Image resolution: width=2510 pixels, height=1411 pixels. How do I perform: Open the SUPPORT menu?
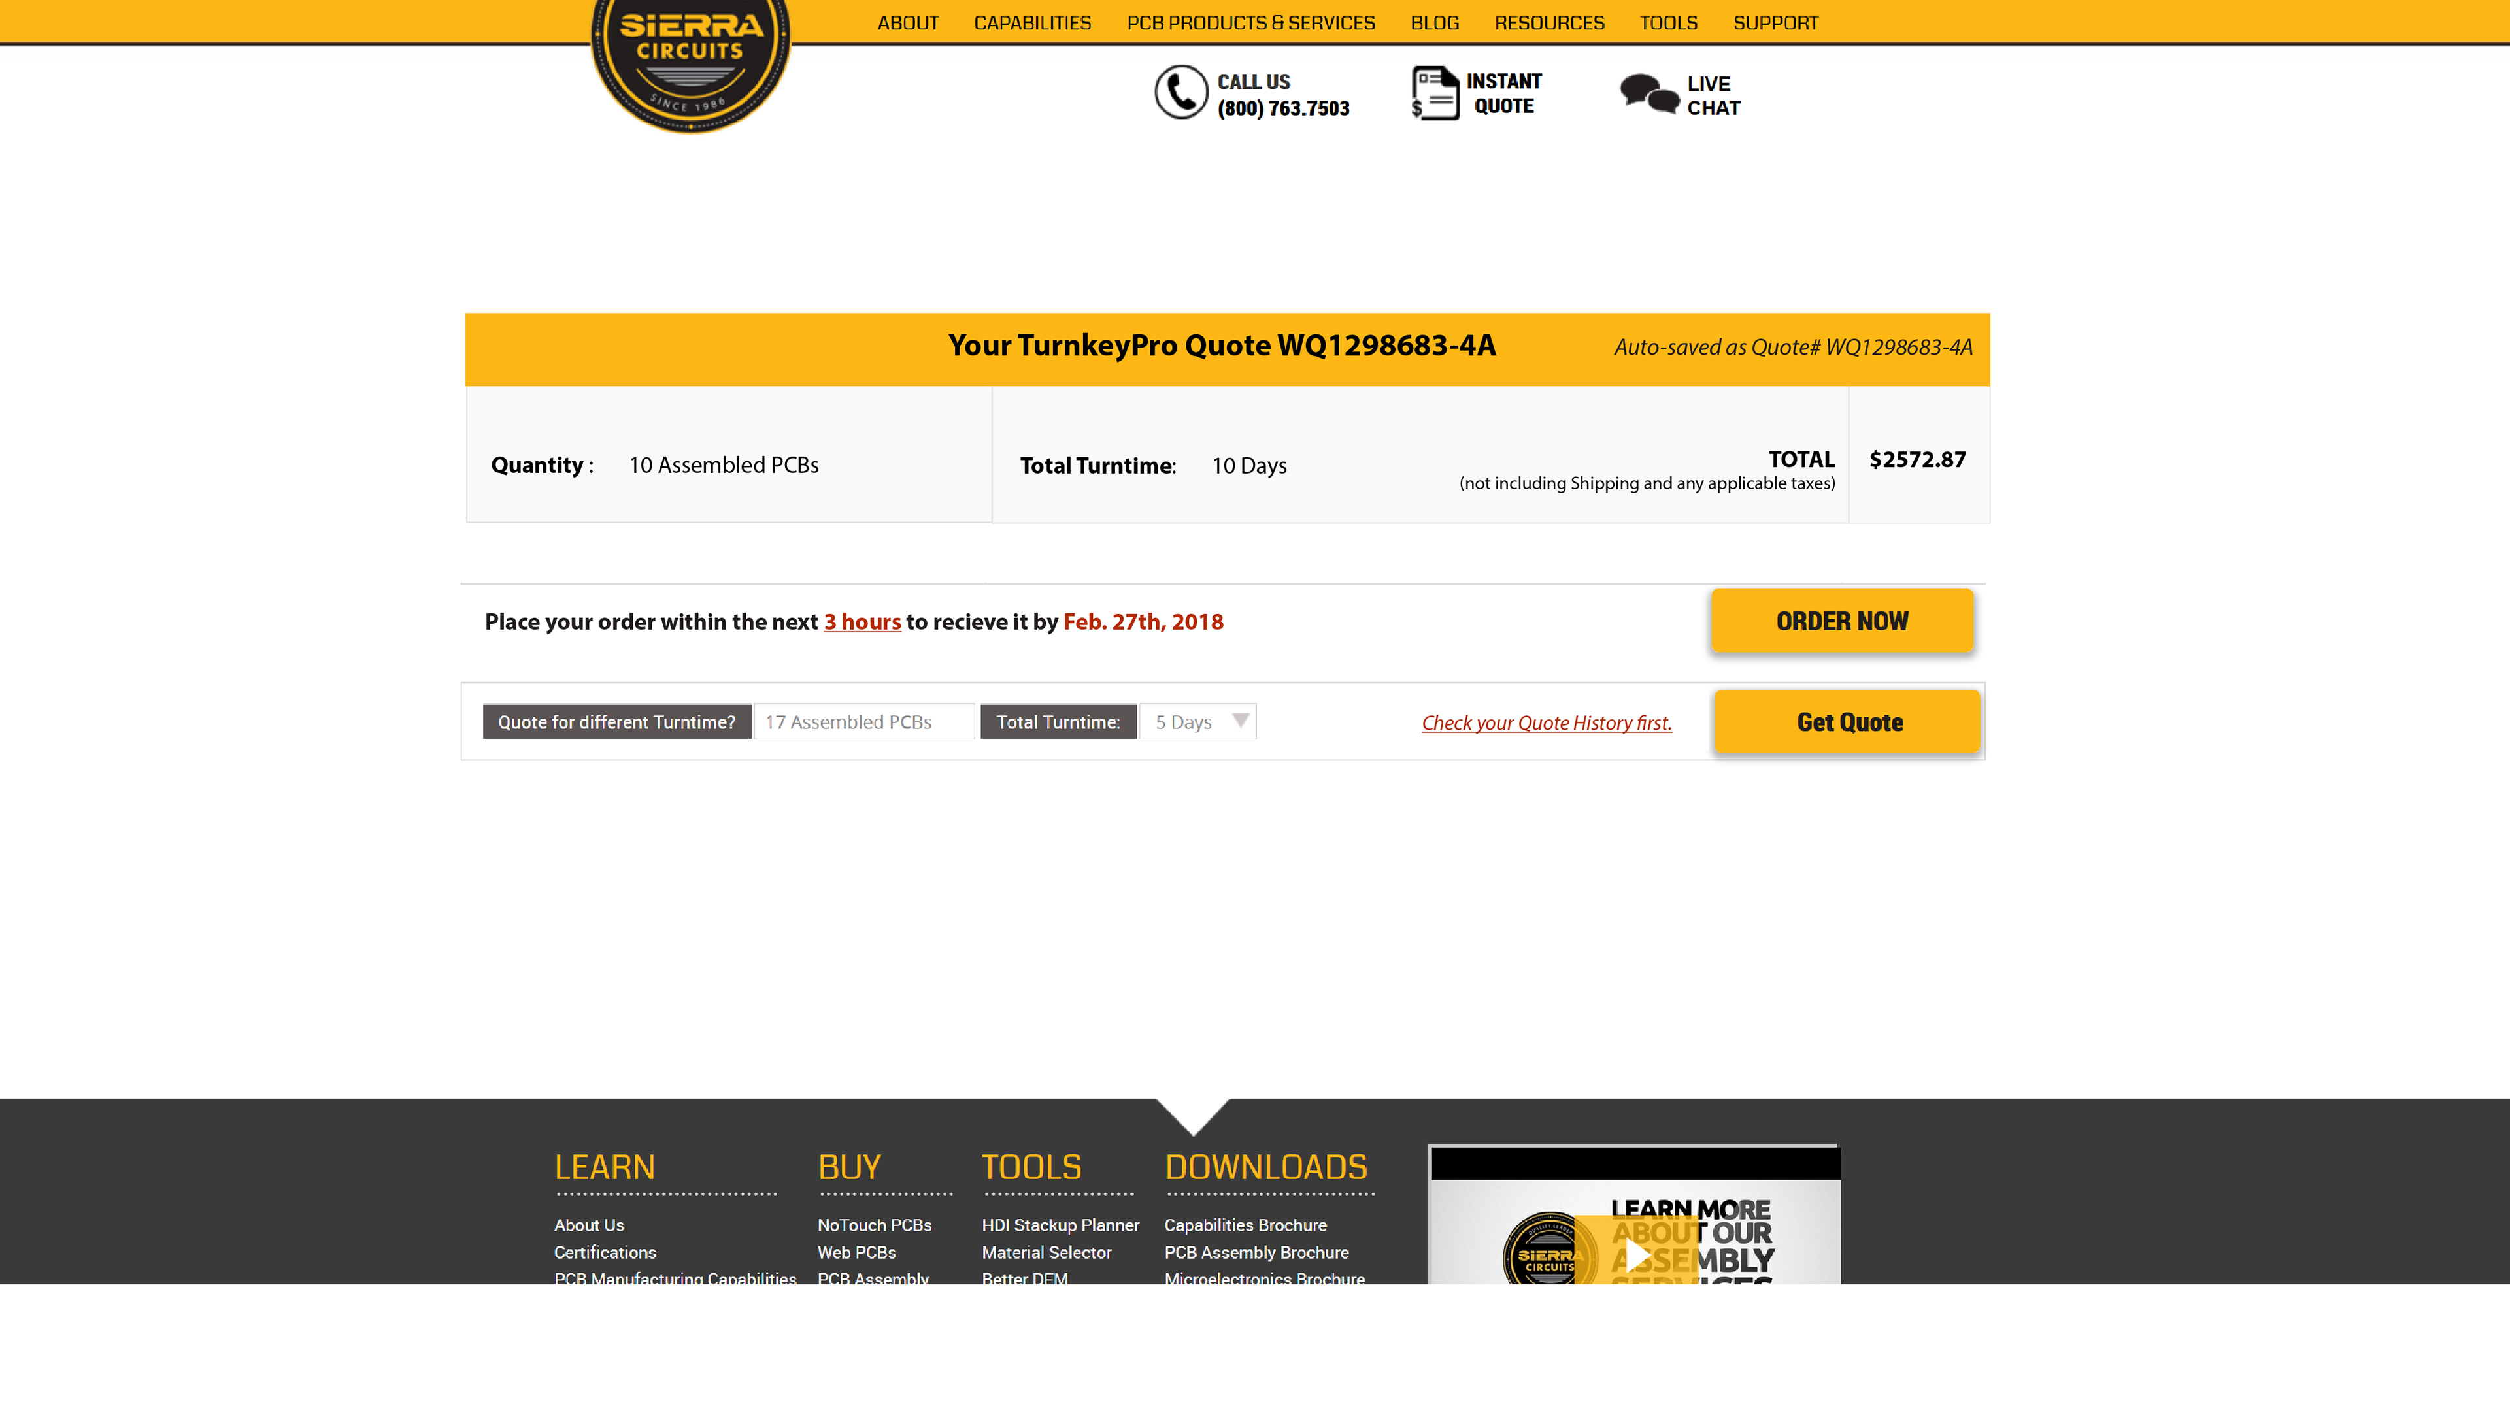pos(1775,22)
